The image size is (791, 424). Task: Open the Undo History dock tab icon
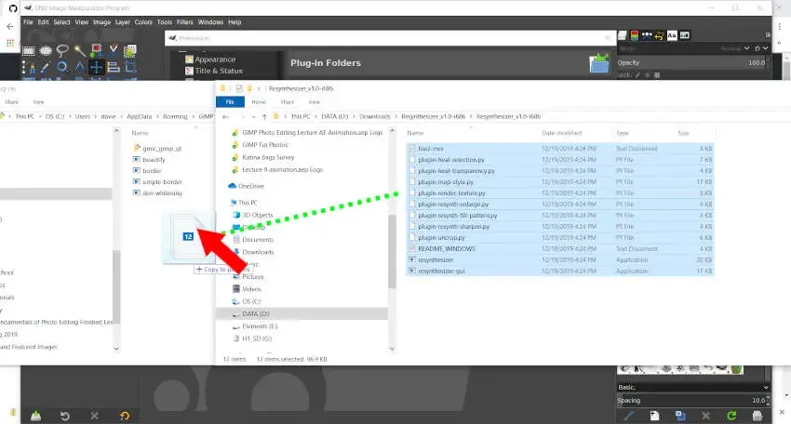659,35
